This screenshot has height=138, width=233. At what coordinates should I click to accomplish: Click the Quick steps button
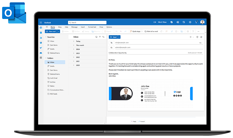pyautogui.click(x=135, y=31)
